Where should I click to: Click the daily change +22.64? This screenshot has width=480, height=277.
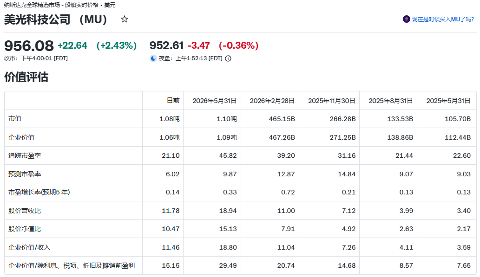pyautogui.click(x=72, y=45)
